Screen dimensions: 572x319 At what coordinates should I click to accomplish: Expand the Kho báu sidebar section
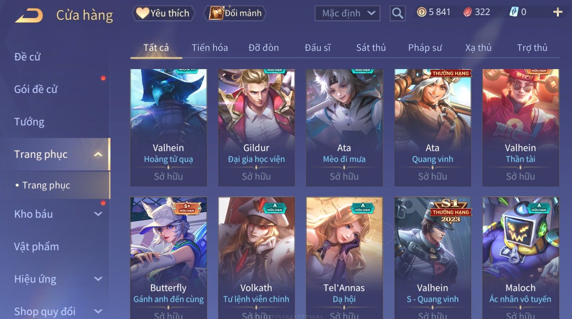coord(98,214)
